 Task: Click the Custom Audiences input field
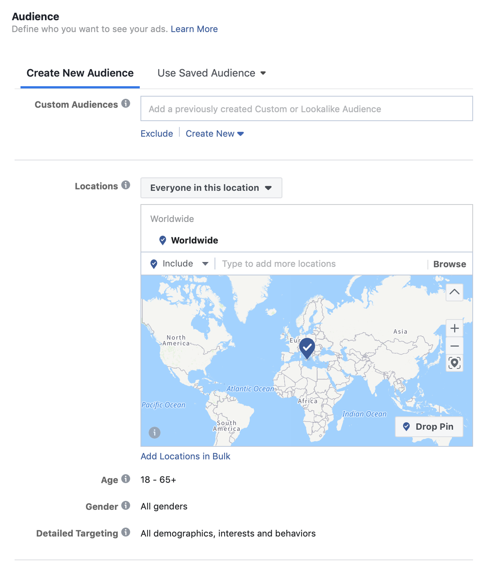(306, 109)
